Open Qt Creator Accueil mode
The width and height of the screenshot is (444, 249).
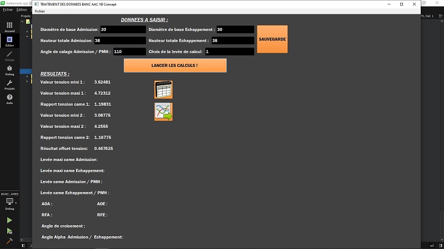tap(9, 27)
